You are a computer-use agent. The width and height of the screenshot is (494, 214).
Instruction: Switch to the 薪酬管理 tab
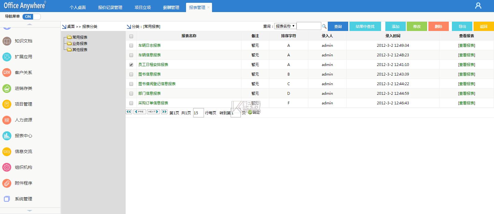(171, 7)
